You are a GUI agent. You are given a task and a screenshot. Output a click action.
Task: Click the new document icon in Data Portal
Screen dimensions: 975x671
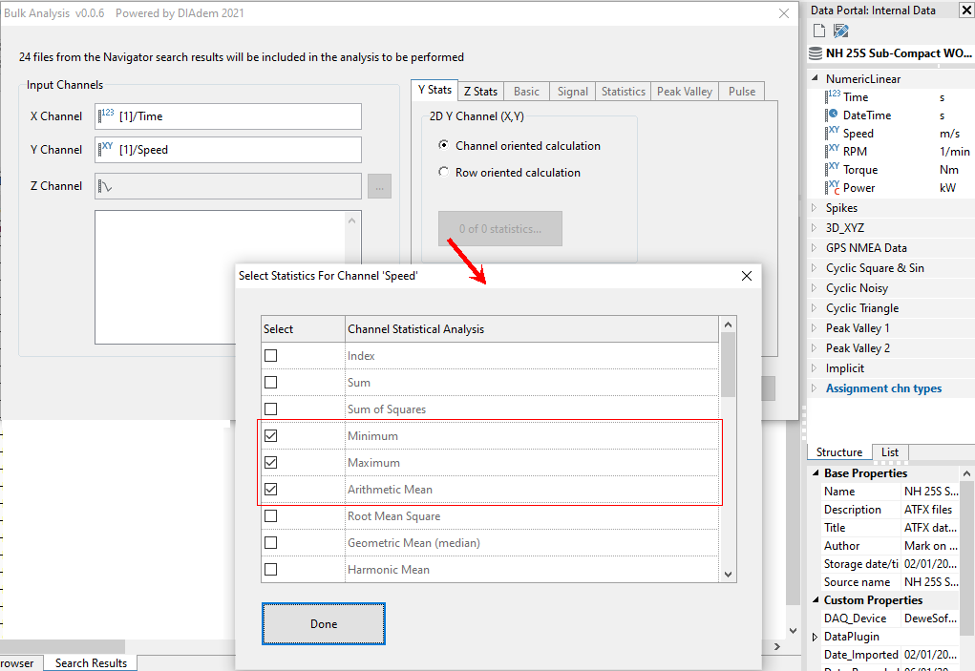[819, 31]
